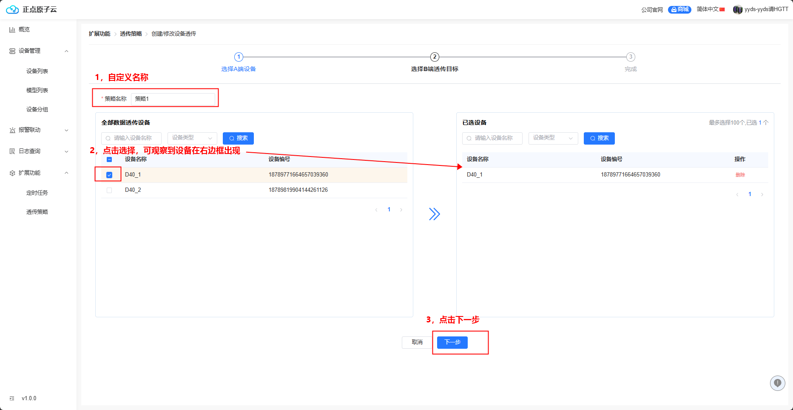Go to next page in 全部数据透传设备 list
Image resolution: width=793 pixels, height=410 pixels.
401,210
